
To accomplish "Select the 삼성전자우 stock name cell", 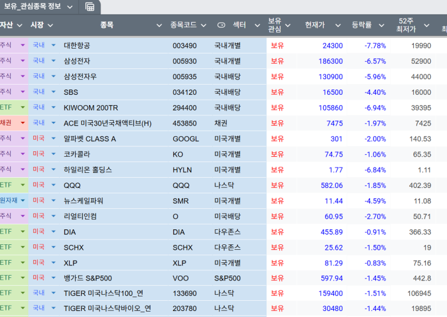I will [x=114, y=76].
